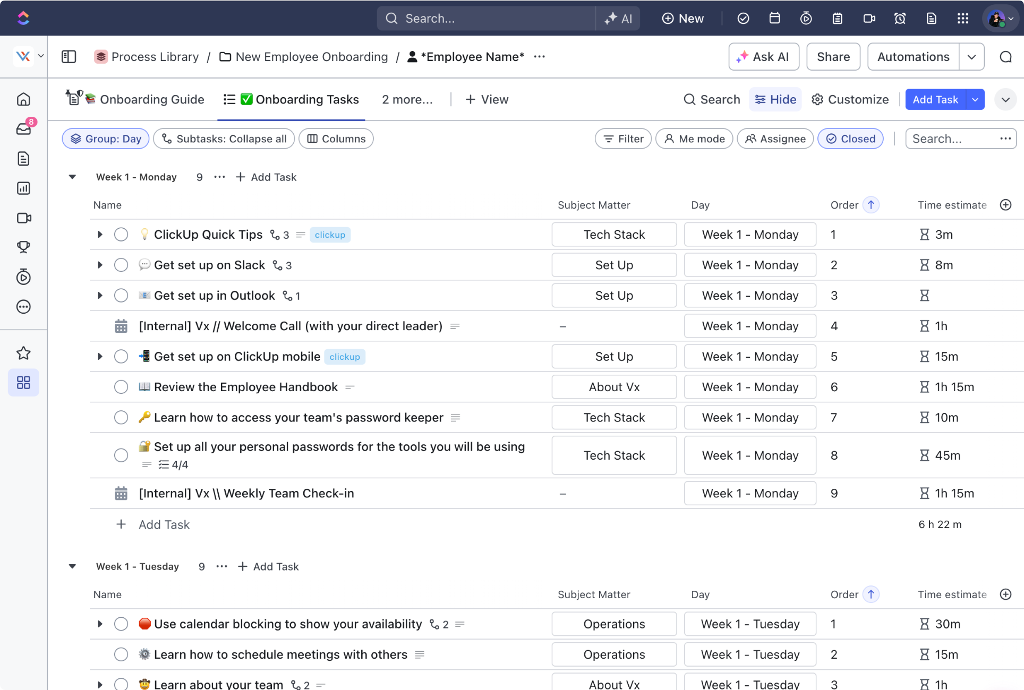Click the Ask AI button
Image resolution: width=1024 pixels, height=690 pixels.
[x=764, y=57]
